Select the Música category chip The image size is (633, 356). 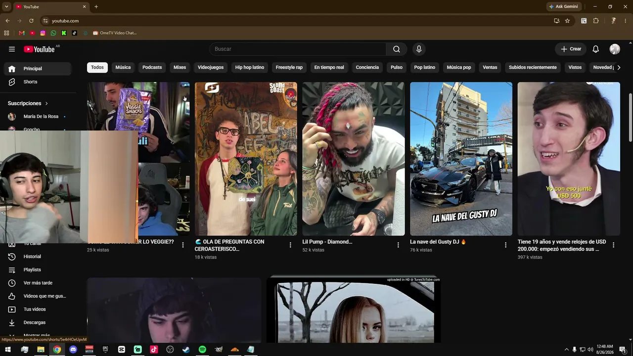123,67
